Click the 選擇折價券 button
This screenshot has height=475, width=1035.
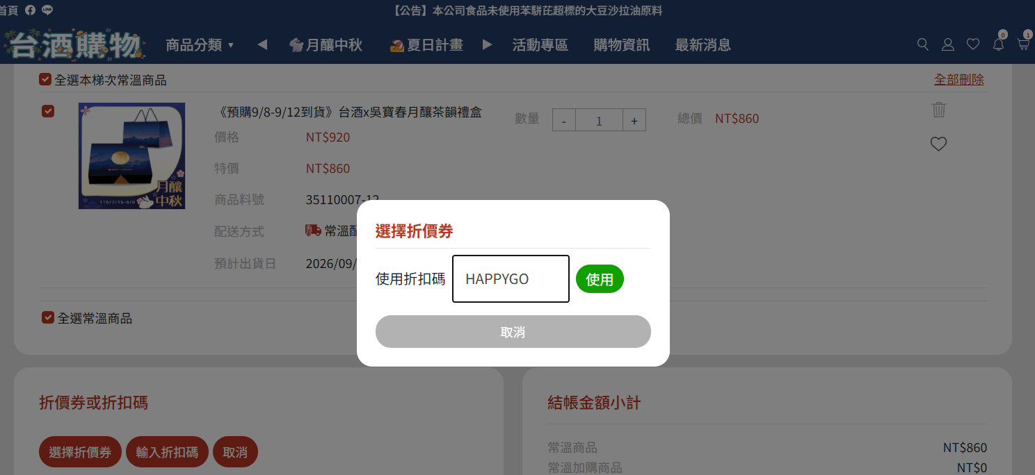[x=80, y=452]
